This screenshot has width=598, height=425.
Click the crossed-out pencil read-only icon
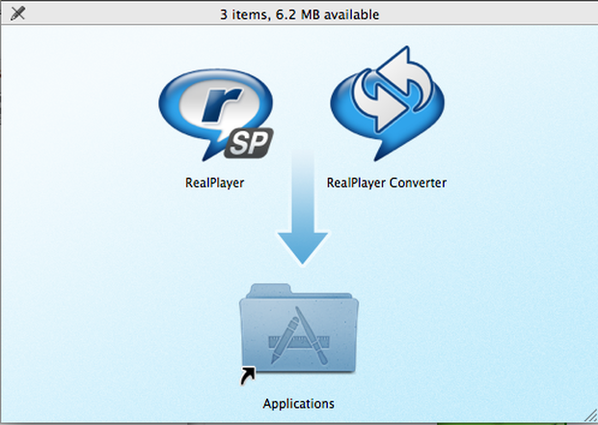click(x=17, y=14)
